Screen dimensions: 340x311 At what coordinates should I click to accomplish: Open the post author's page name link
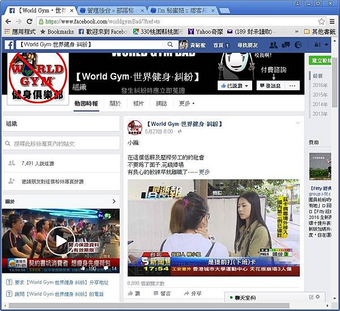(x=185, y=124)
